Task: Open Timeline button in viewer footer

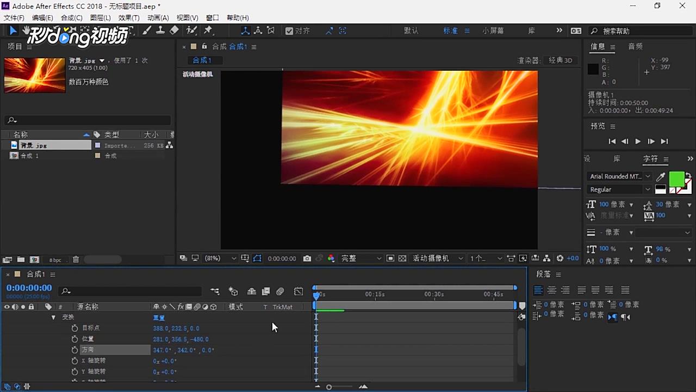Action: pyautogui.click(x=536, y=258)
